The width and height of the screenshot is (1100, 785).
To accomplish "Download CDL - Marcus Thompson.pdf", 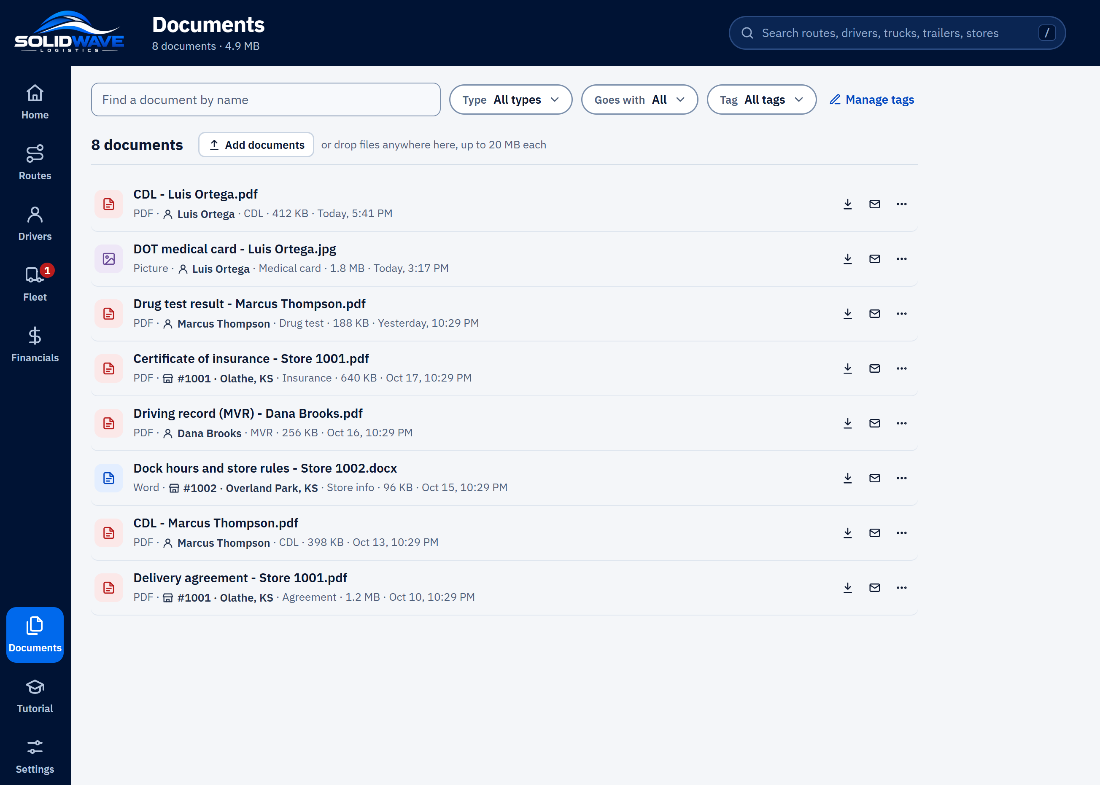I will tap(848, 533).
